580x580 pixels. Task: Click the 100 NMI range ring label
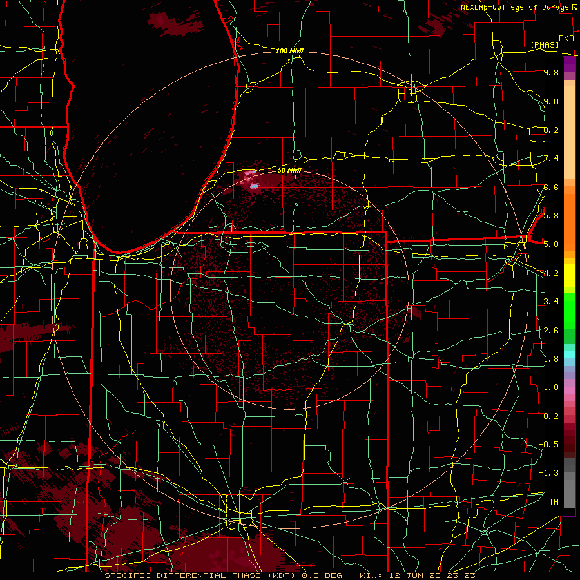coord(289,51)
